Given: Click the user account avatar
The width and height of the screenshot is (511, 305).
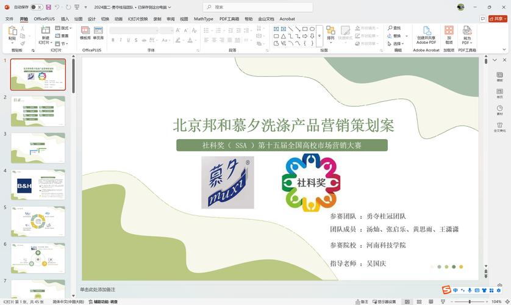Looking at the screenshot, I should coord(460,7).
